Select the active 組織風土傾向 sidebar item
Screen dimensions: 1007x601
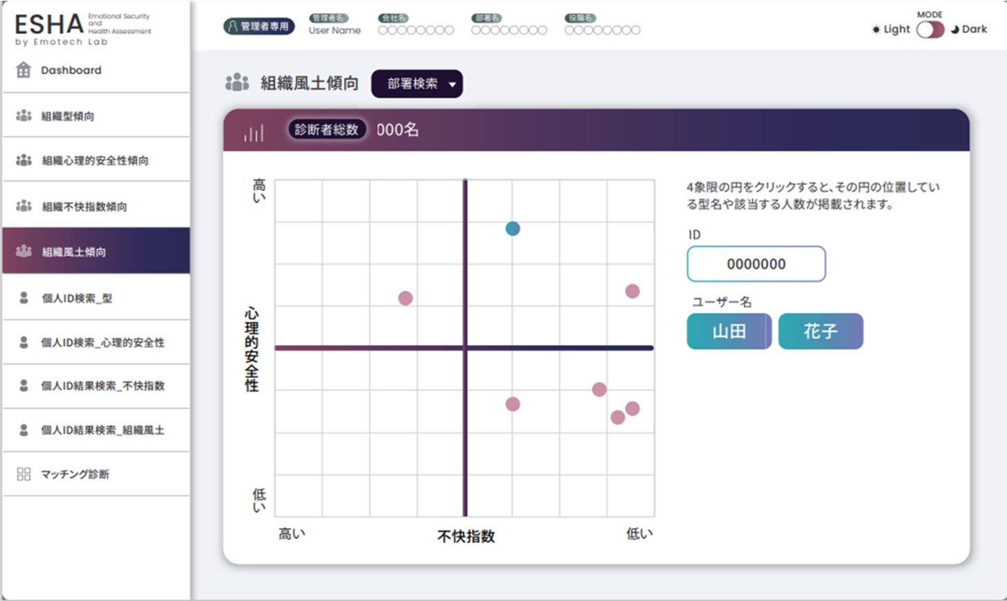click(96, 251)
